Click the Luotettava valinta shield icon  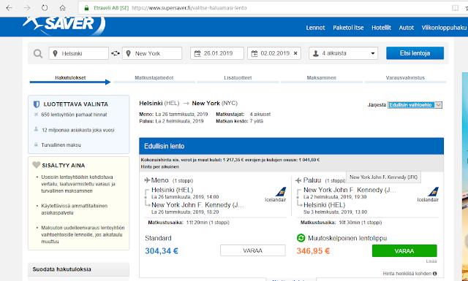click(37, 104)
